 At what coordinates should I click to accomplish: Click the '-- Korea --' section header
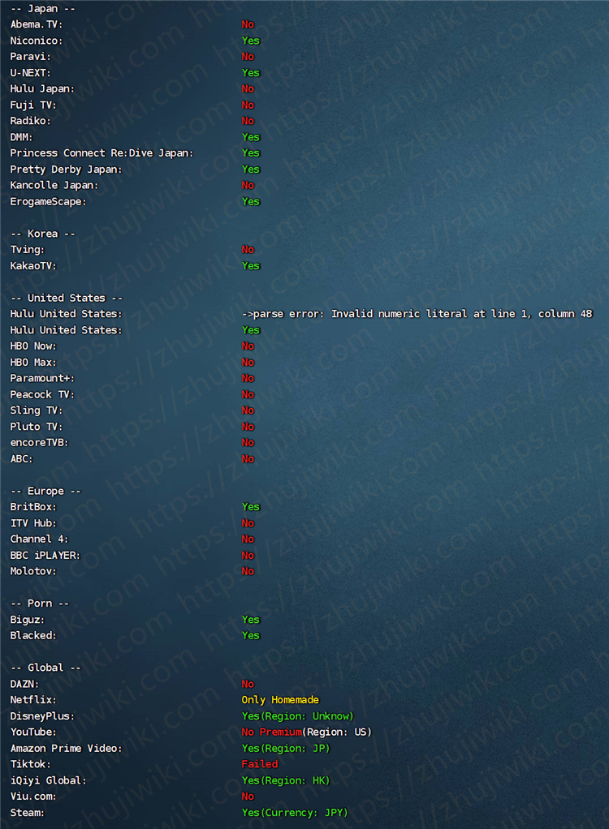pyautogui.click(x=43, y=234)
